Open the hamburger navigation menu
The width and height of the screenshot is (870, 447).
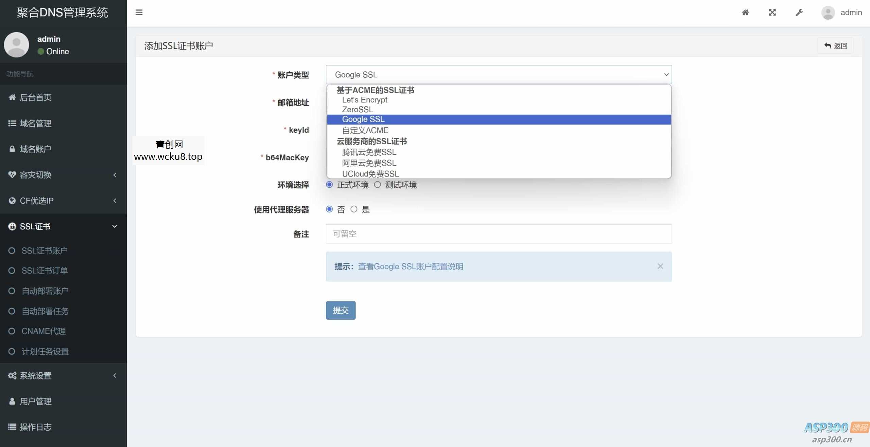coord(139,12)
